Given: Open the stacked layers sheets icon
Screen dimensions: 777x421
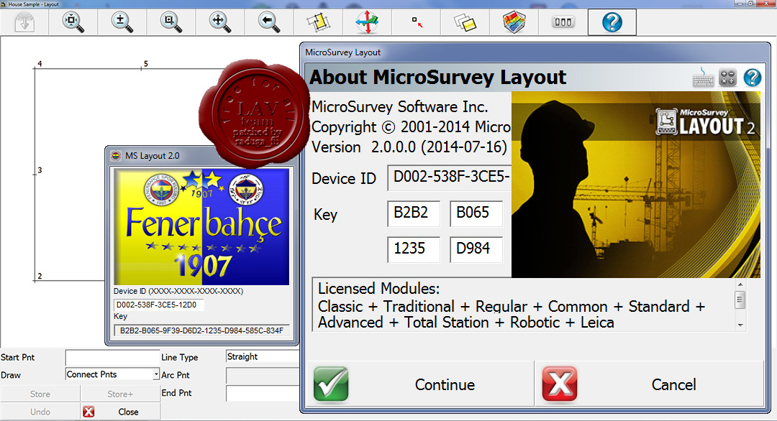Looking at the screenshot, I should [x=465, y=22].
